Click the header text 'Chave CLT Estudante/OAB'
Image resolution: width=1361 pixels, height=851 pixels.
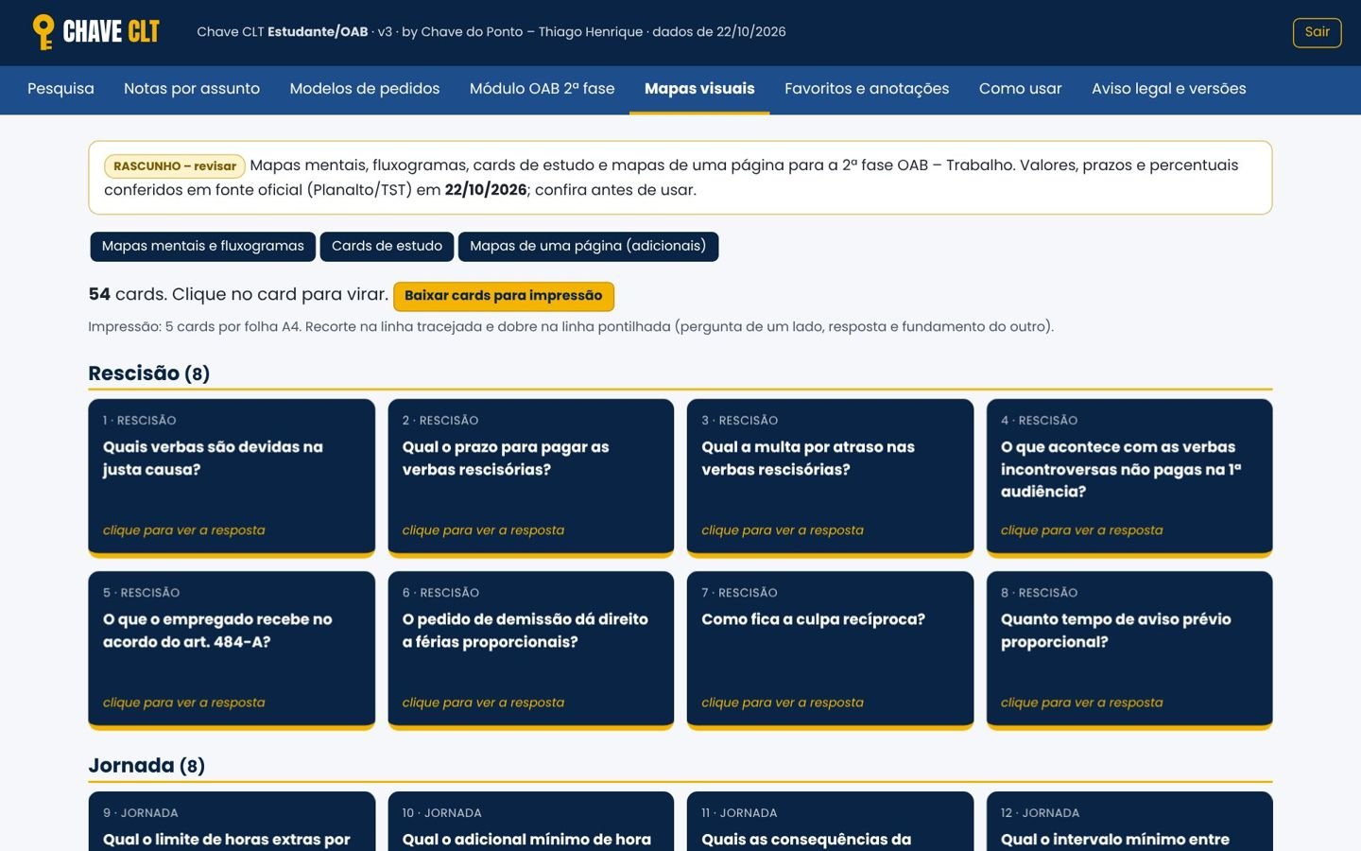[x=283, y=32]
